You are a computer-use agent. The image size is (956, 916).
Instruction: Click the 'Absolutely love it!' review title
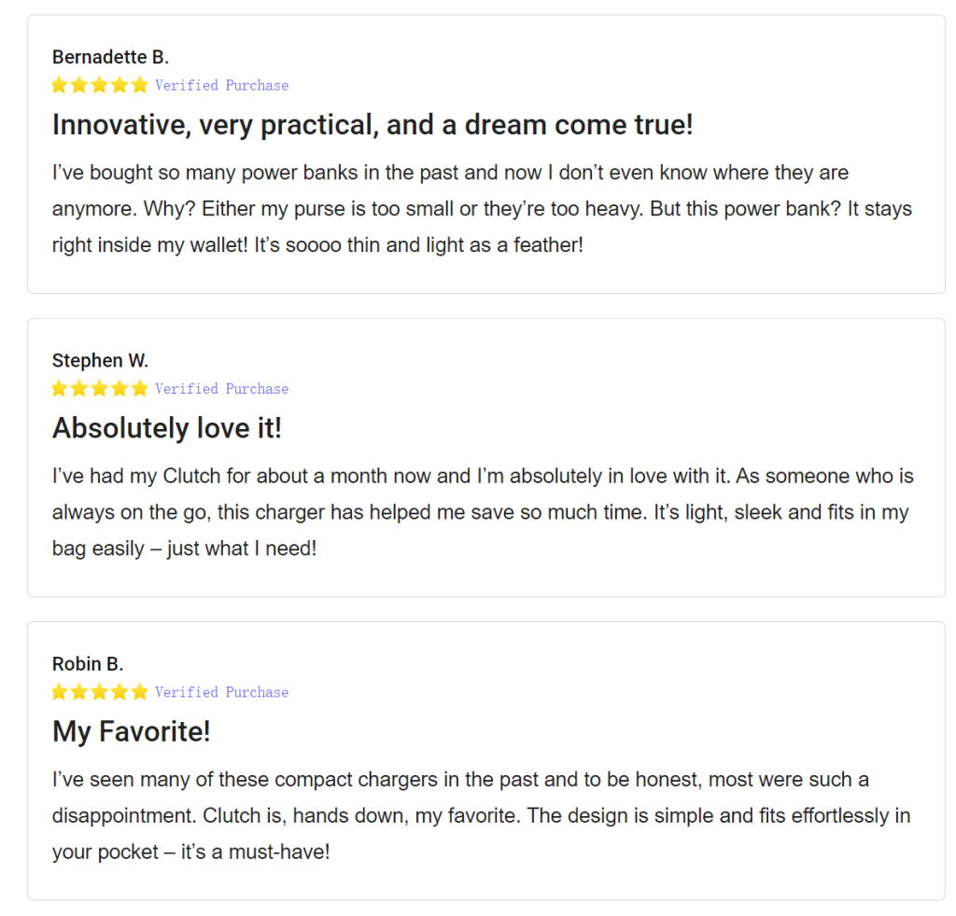167,427
